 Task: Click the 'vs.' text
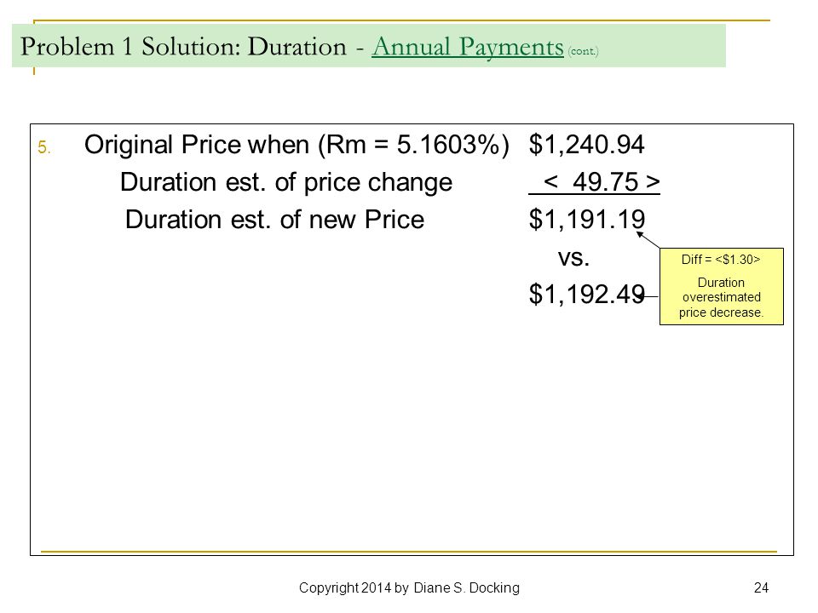[573, 257]
